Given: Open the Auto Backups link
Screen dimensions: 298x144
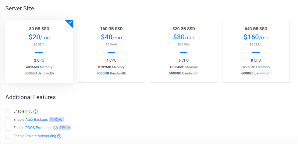Looking at the screenshot, I should click(37, 120).
